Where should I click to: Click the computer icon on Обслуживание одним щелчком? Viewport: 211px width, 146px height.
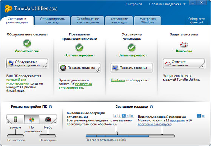click(x=11, y=64)
